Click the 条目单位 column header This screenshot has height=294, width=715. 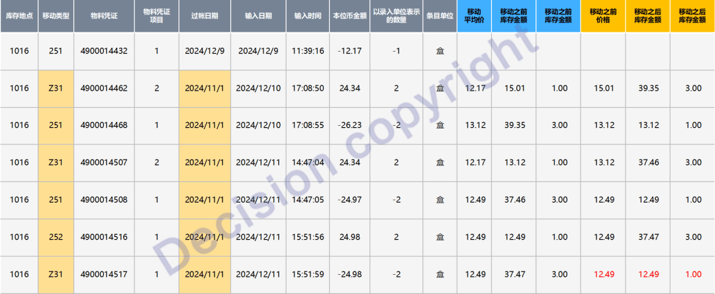(440, 15)
